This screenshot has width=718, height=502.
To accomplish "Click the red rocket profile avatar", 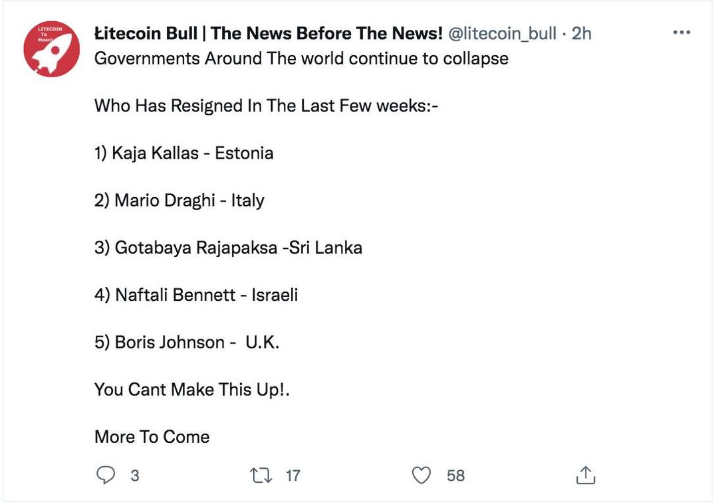I will [52, 49].
